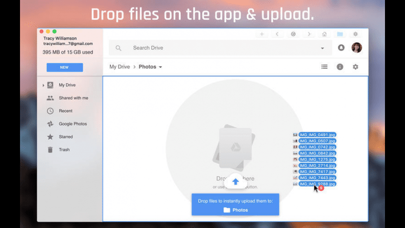Click the IMG_IMG_0842.jpg file
Image resolution: width=405 pixels, height=228 pixels.
click(x=317, y=153)
